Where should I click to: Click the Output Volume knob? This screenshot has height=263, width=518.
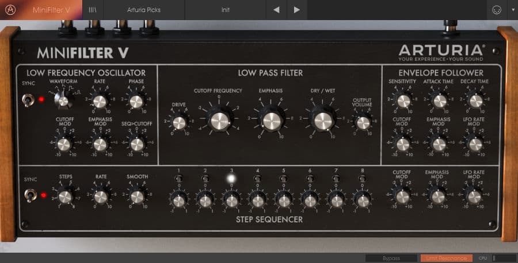click(x=363, y=123)
